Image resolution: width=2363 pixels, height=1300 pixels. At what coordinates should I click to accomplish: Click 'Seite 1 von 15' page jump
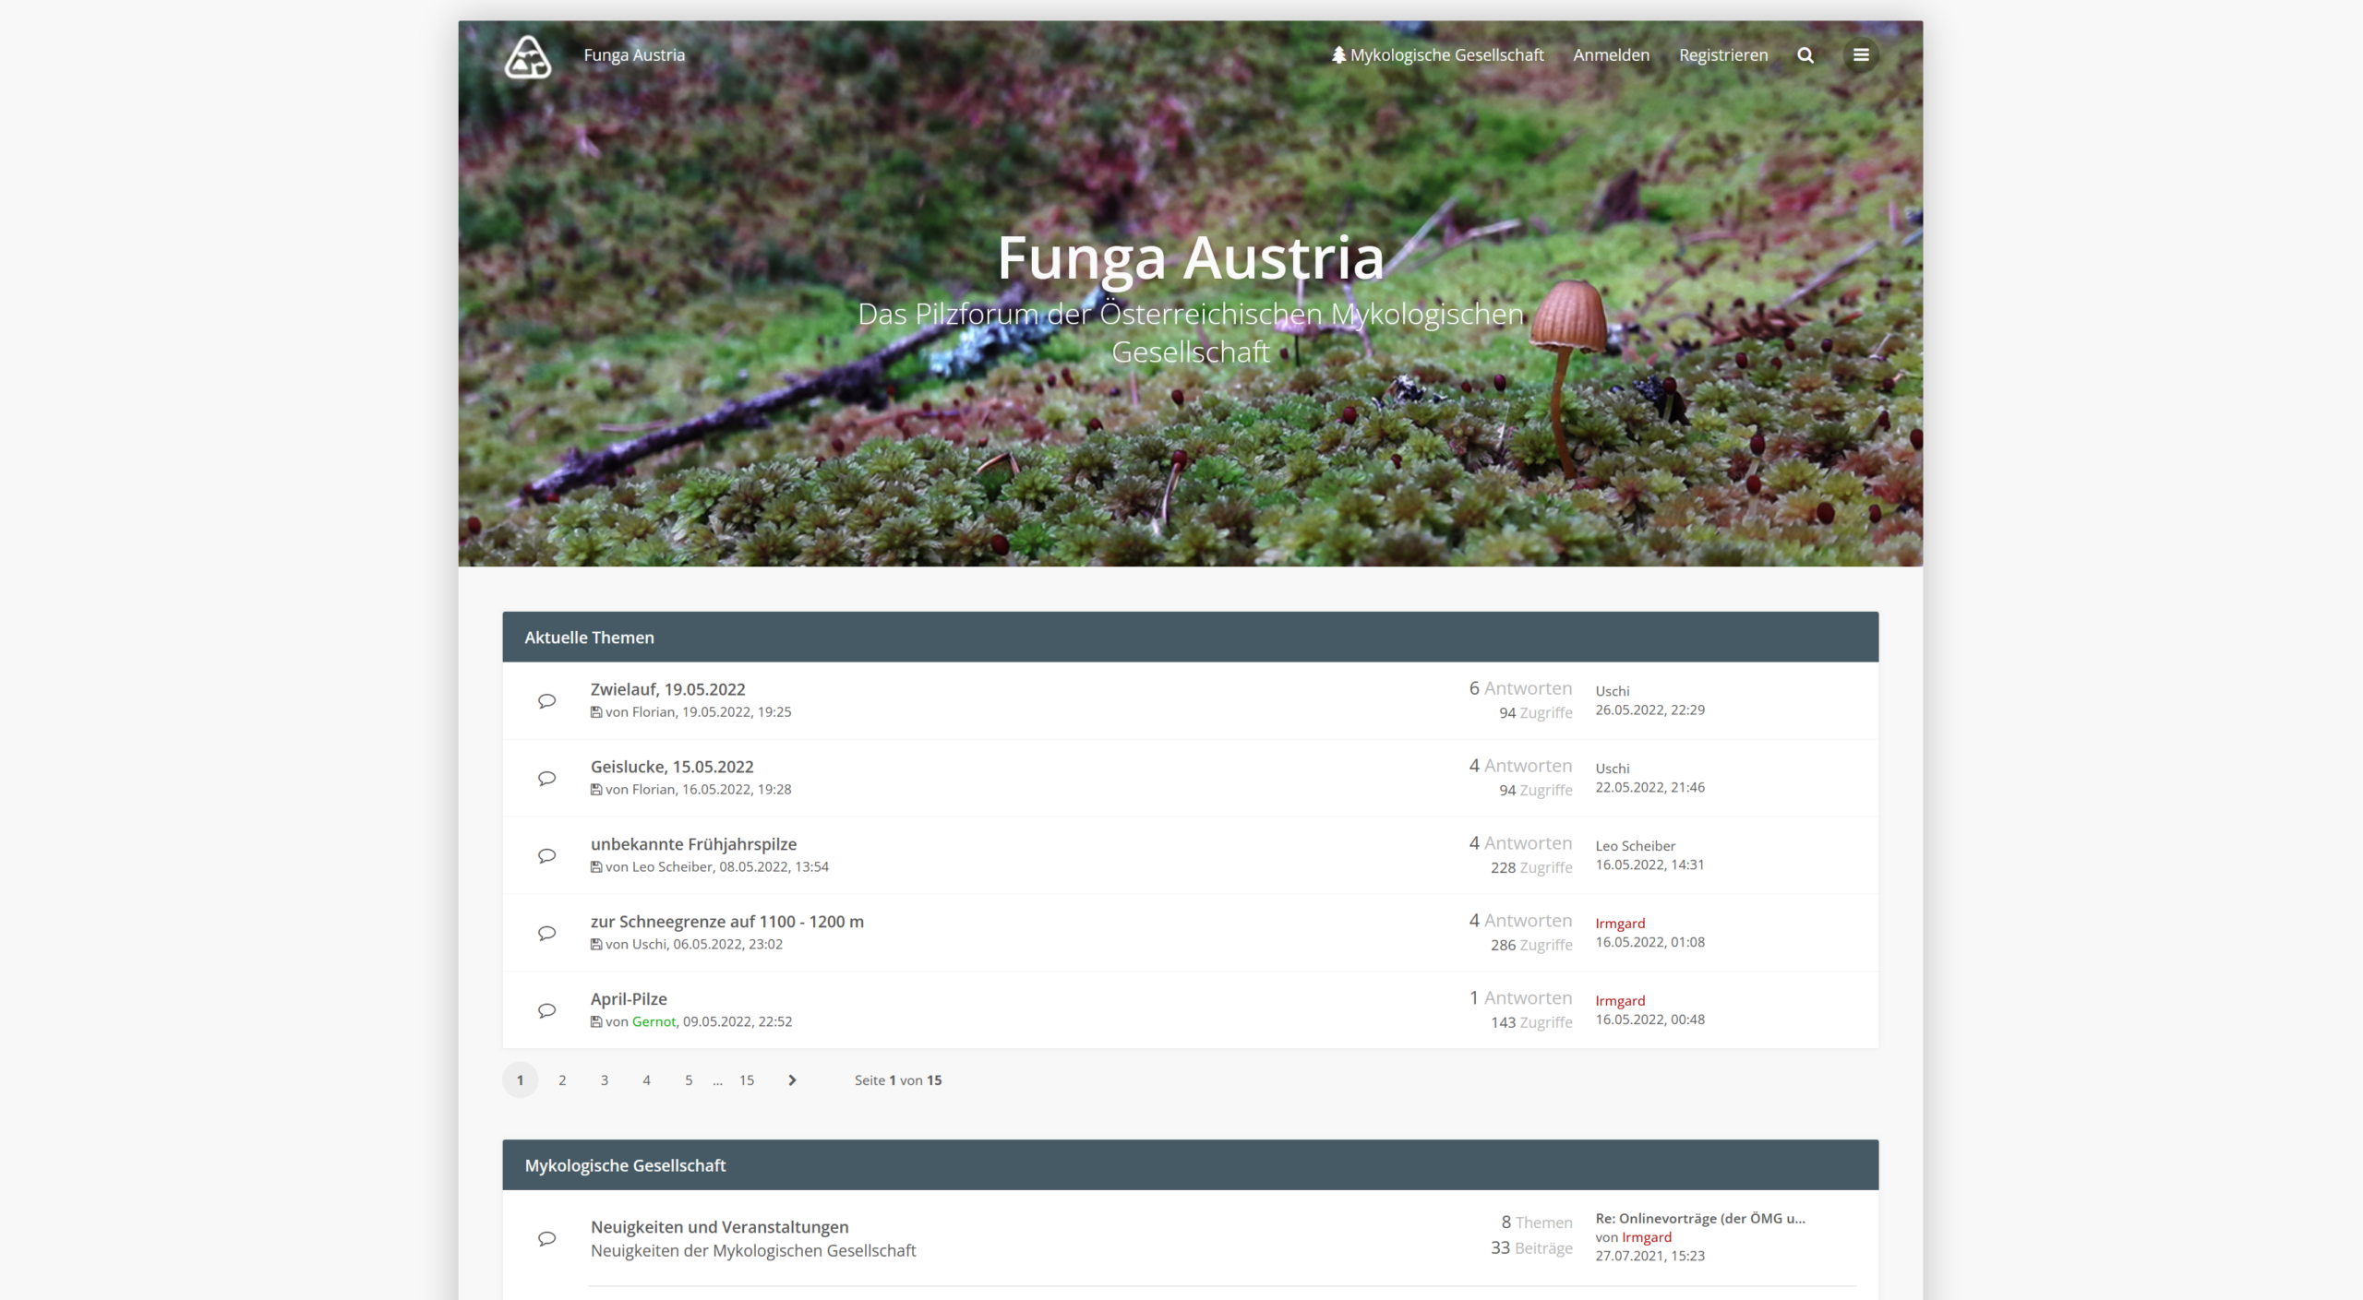click(x=898, y=1080)
